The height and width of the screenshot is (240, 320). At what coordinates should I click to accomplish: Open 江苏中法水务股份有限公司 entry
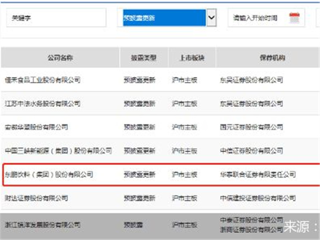point(43,104)
